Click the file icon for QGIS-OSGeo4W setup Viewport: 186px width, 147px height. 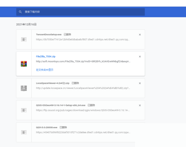24,110
